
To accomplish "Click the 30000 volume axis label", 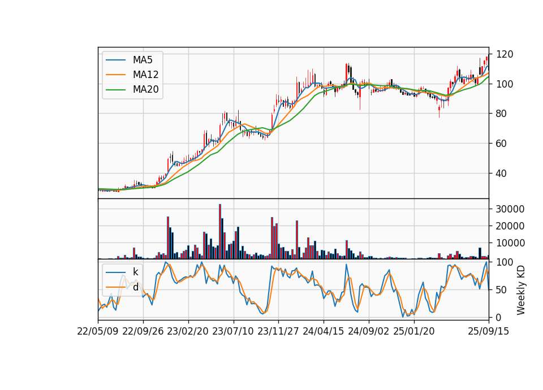I will 510,209.
